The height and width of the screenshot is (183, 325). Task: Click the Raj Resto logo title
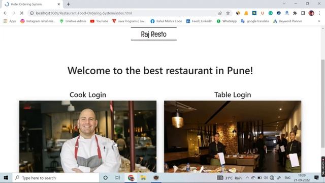pyautogui.click(x=153, y=34)
